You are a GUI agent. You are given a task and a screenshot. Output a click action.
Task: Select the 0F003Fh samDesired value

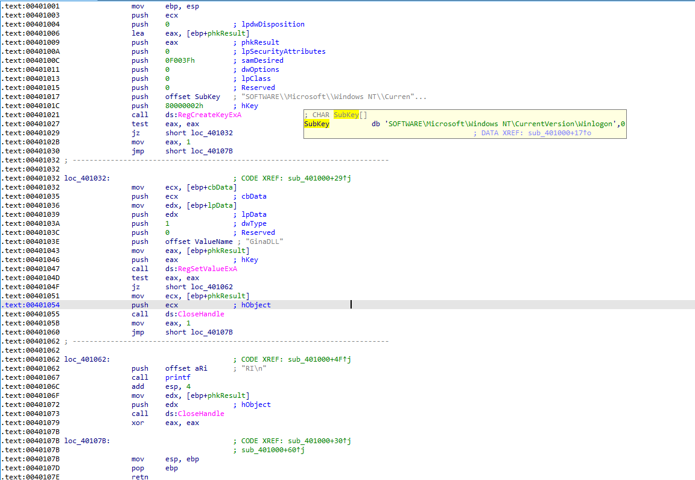(x=180, y=60)
